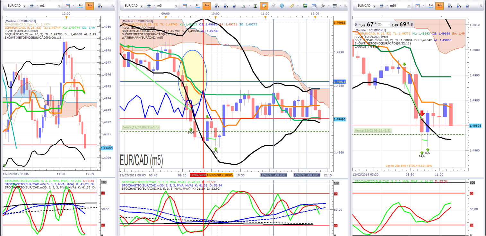Click the toolbar overflow icon of the m1 panel
The image size is (486, 236).
click(112, 6)
